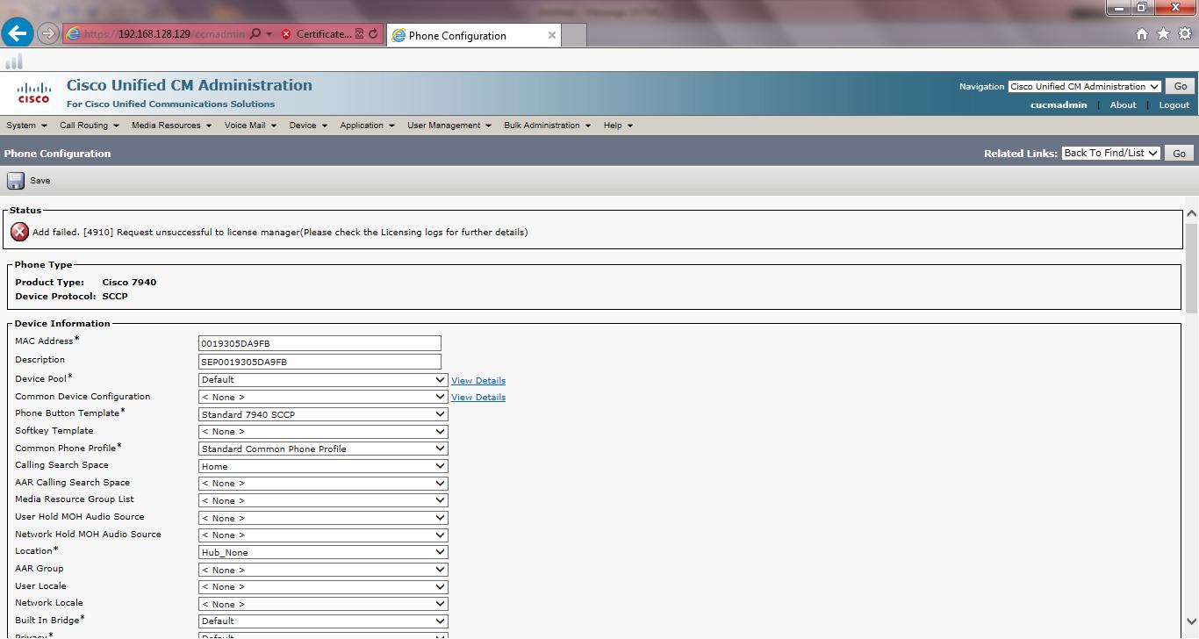Expand the User Locale dropdown
Screen dimensions: 1199x639
click(x=323, y=586)
